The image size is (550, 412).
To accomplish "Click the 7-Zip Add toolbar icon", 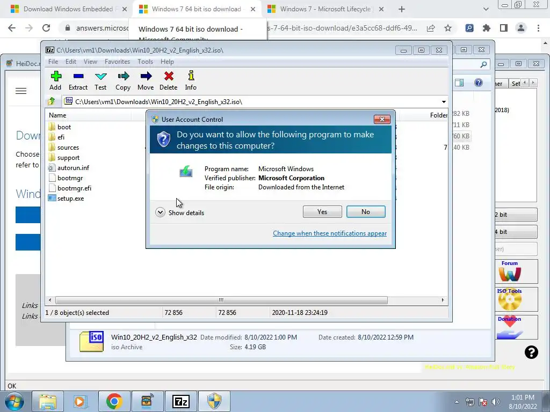I will click(55, 80).
